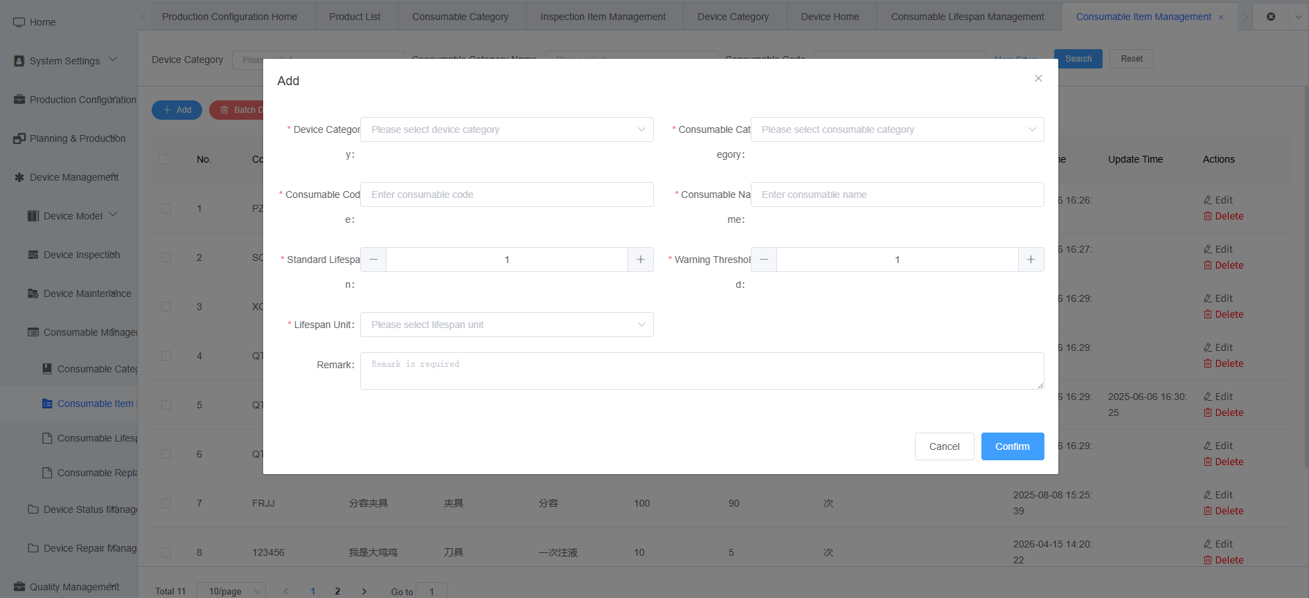Click the Device Model sidebar icon
This screenshot has width=1309, height=598.
pyautogui.click(x=33, y=216)
